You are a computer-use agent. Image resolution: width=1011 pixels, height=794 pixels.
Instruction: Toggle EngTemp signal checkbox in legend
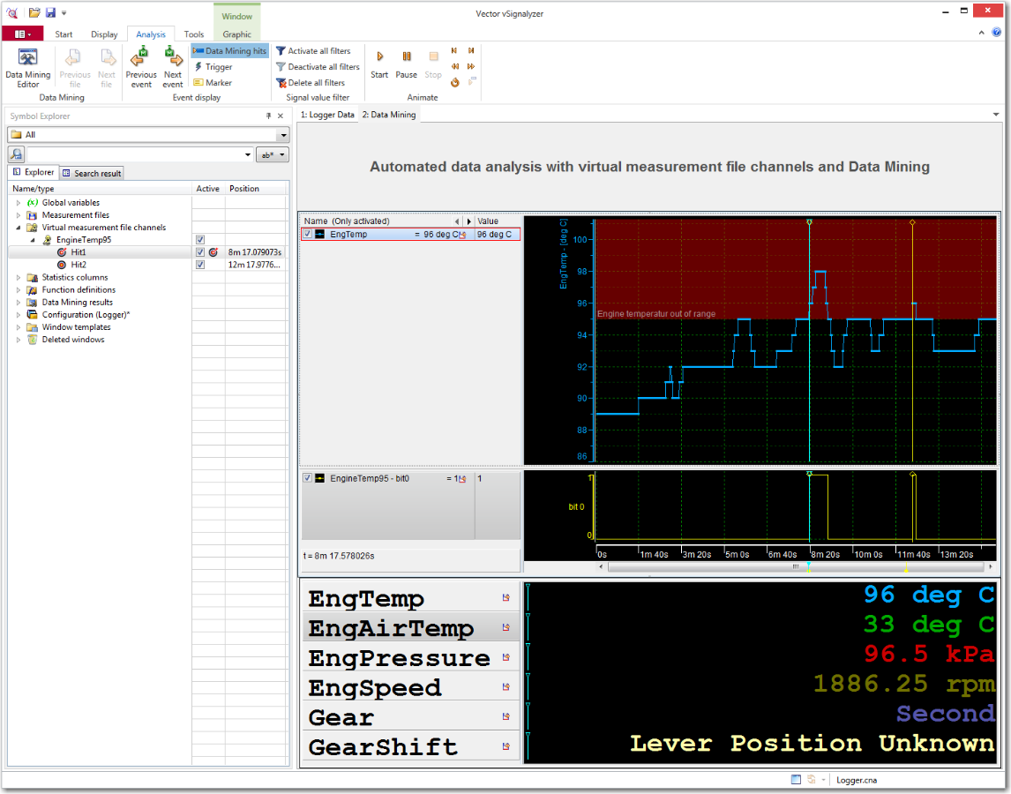click(x=308, y=234)
